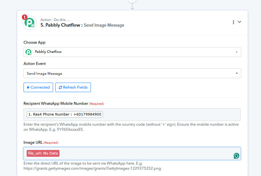This screenshot has width=261, height=176.
Task: Click the step title Send Image Message
Action: [104, 25]
